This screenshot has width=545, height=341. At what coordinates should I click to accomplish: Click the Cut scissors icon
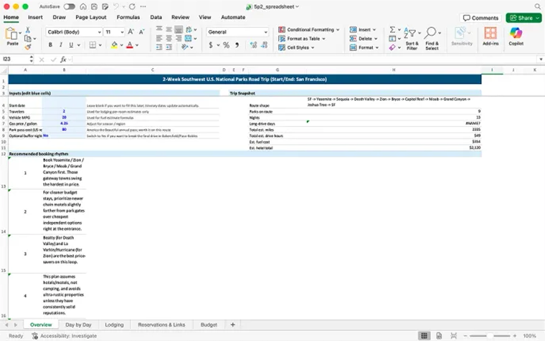(28, 30)
